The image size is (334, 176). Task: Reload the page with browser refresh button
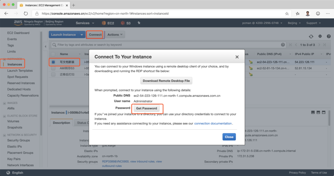(26, 14)
